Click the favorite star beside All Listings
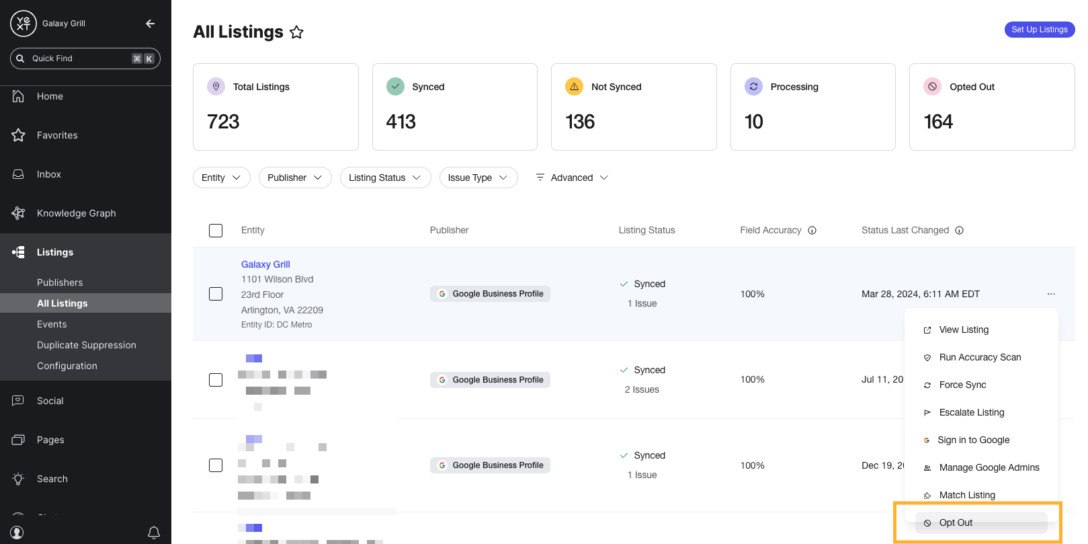 [296, 32]
